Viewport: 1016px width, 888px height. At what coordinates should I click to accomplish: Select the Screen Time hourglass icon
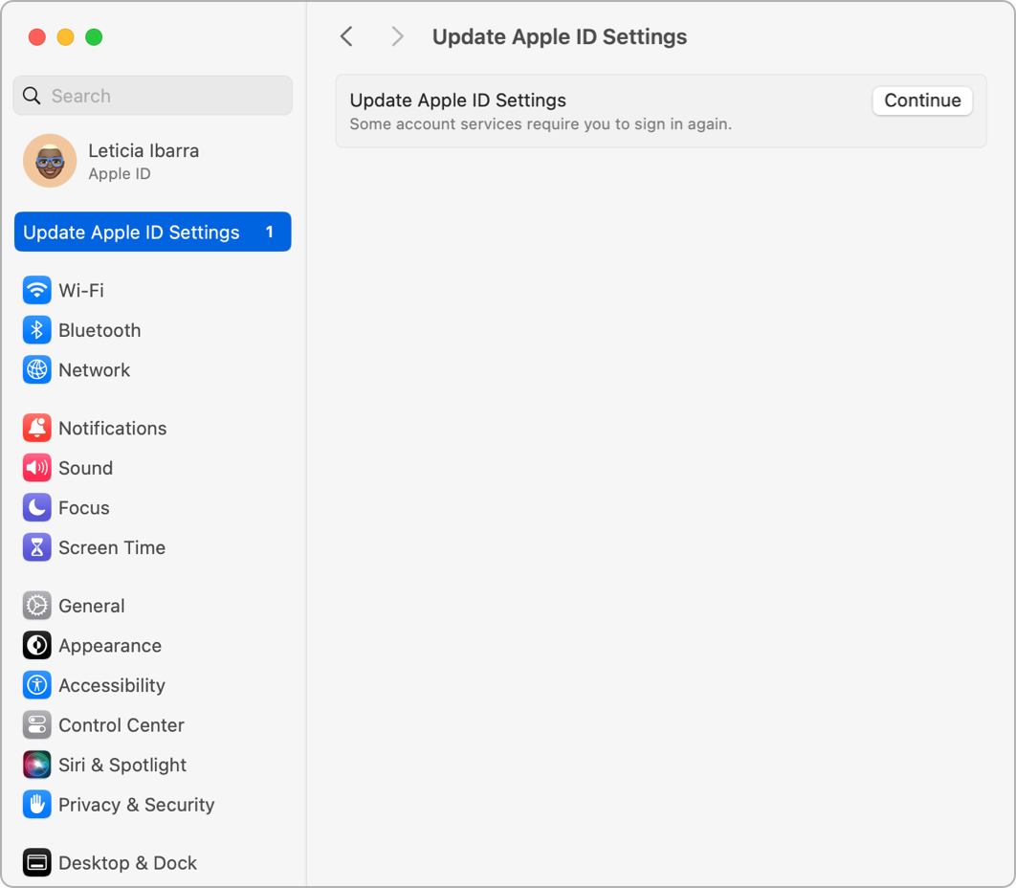37,548
